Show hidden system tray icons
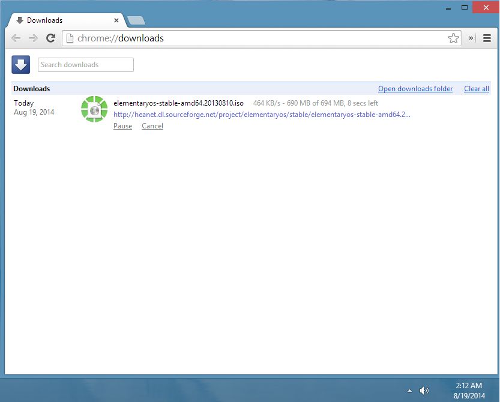The height and width of the screenshot is (402, 500). point(409,391)
